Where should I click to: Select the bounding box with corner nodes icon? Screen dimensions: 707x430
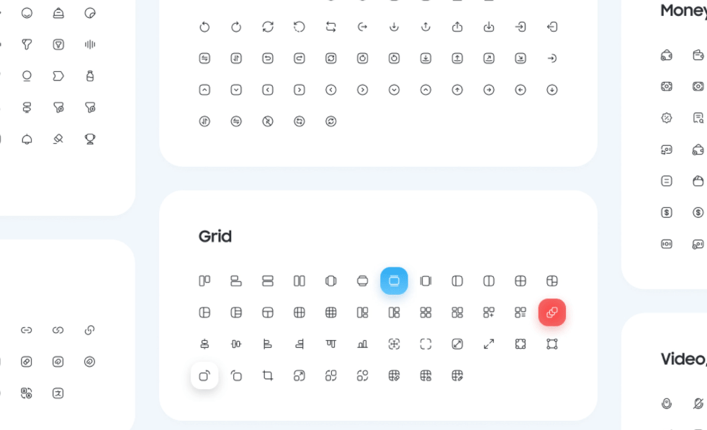(552, 344)
